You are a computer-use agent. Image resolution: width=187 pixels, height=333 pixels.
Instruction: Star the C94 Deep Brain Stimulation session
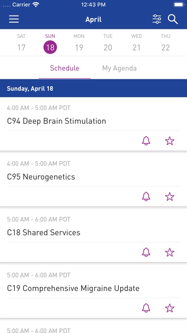[x=170, y=141]
